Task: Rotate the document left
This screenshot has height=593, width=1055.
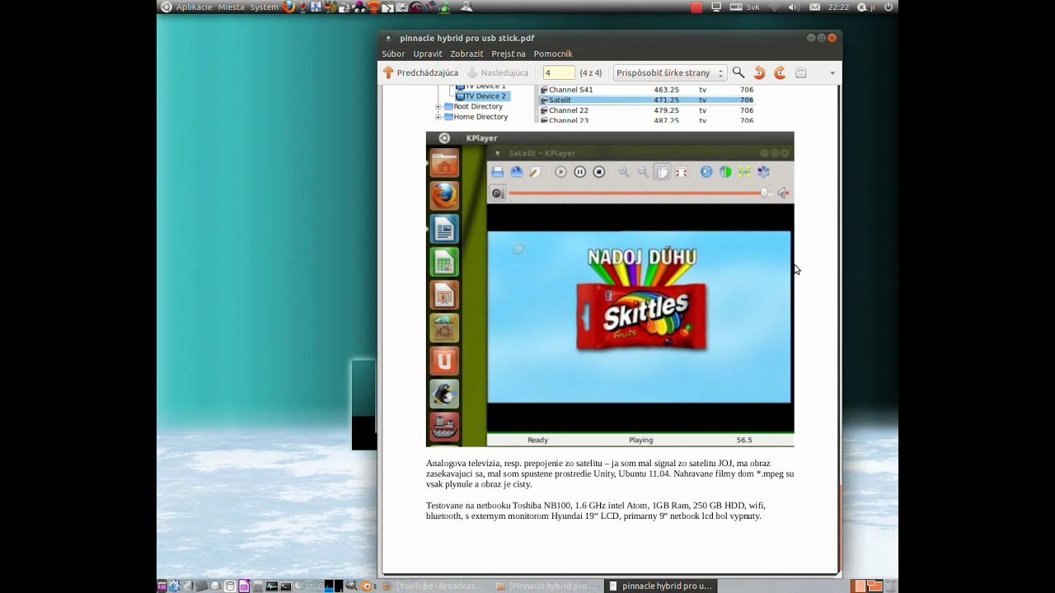Action: (759, 72)
